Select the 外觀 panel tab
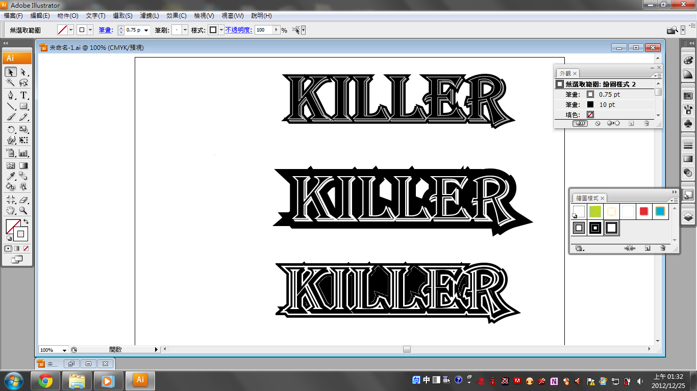 point(567,73)
